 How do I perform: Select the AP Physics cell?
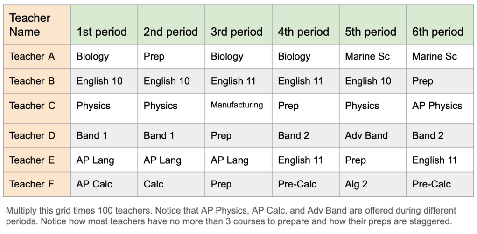(437, 106)
